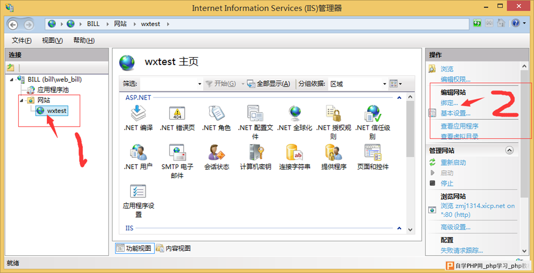Open the 文件(F) menu

click(22, 41)
